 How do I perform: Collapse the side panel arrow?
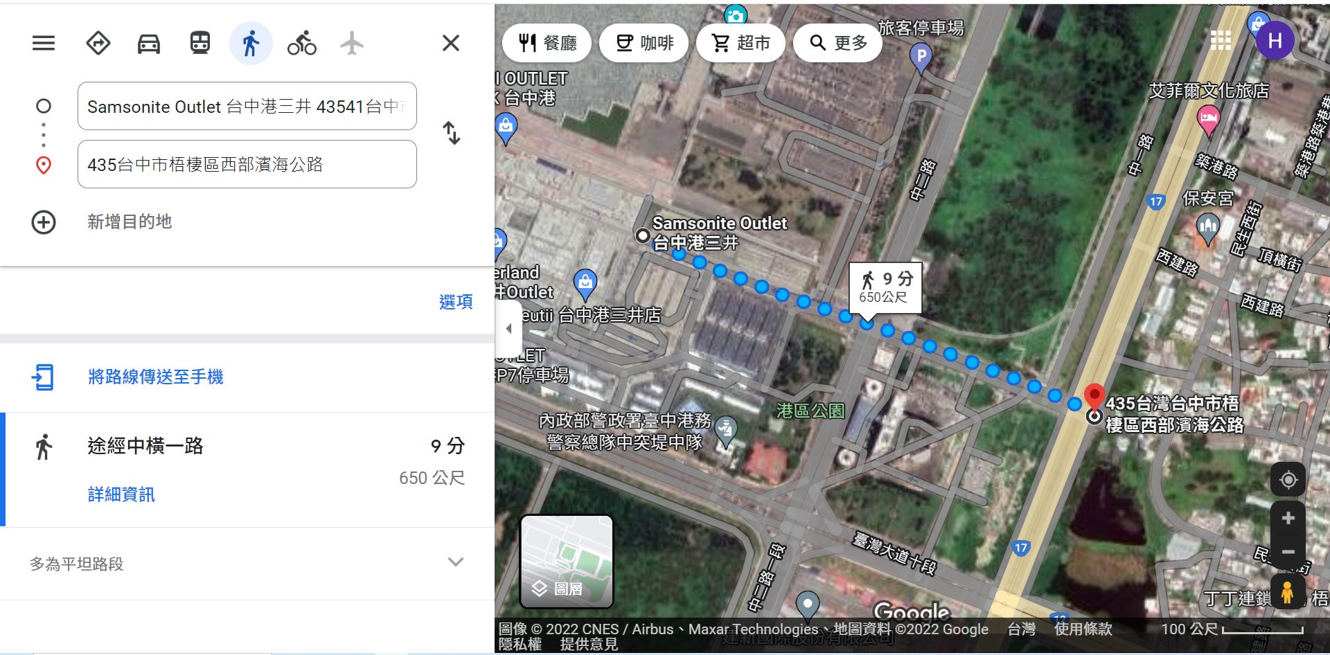click(508, 329)
